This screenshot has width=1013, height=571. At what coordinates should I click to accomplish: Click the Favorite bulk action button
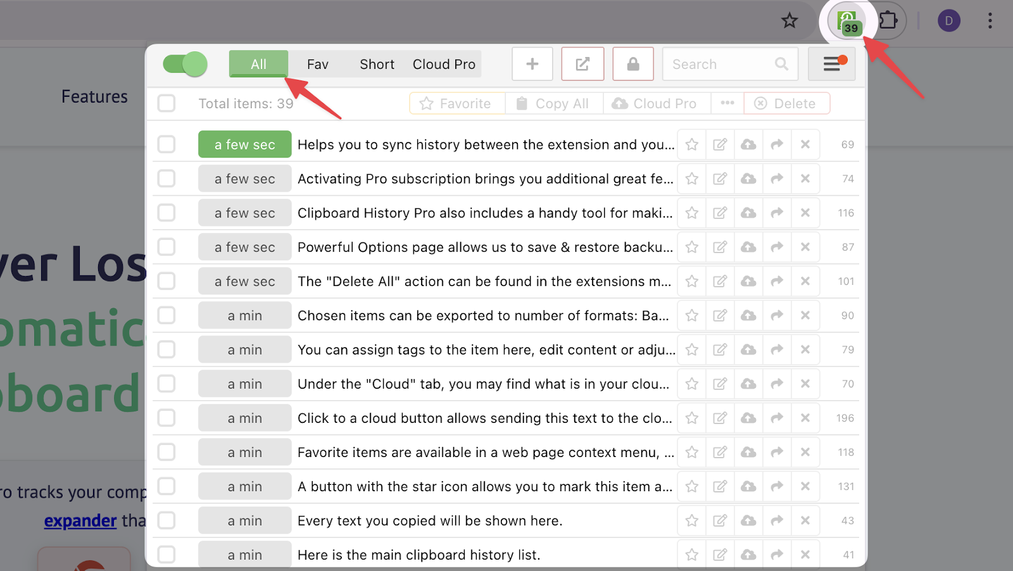(x=458, y=103)
